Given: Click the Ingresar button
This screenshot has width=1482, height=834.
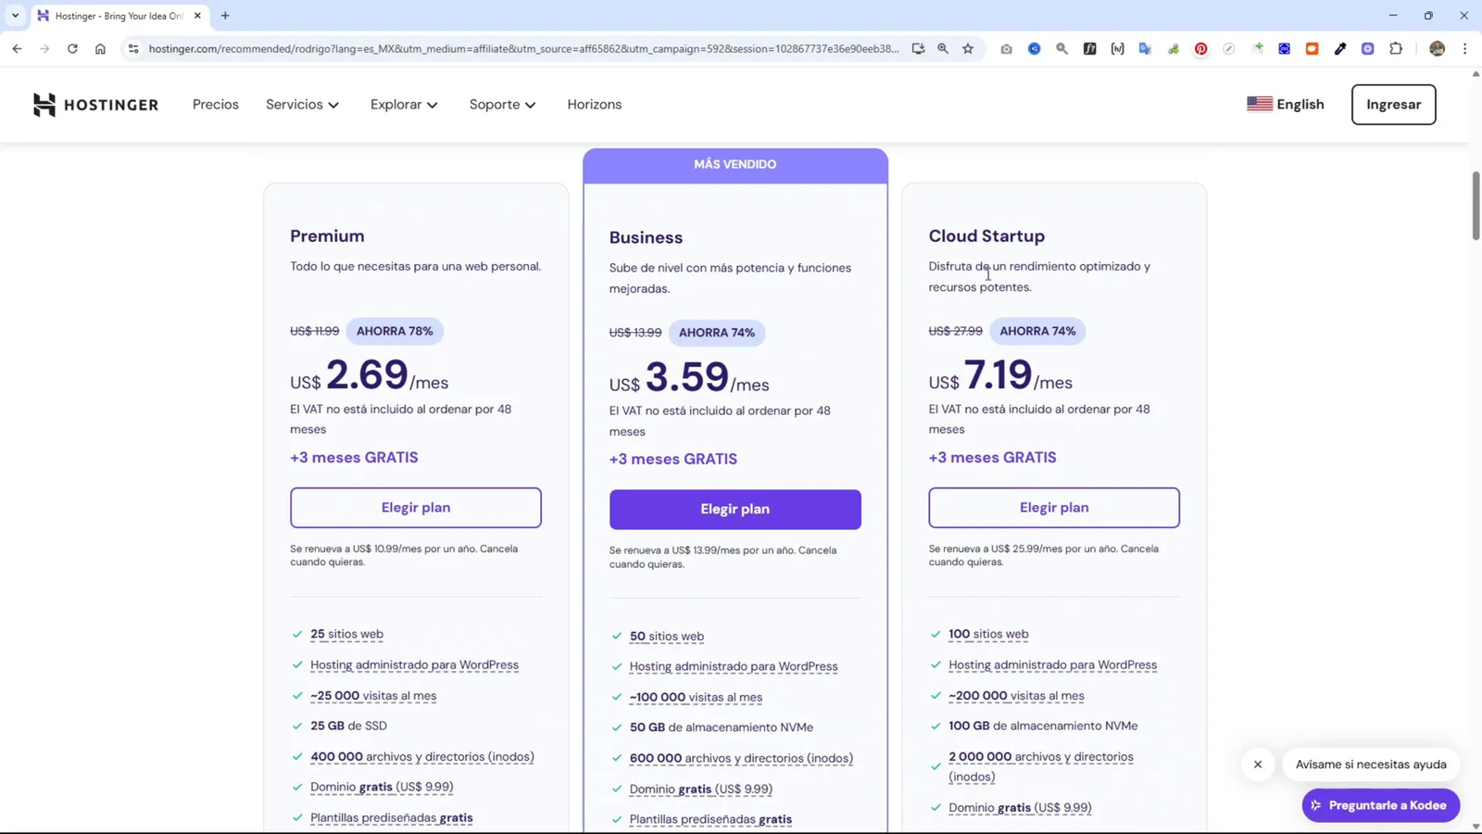Looking at the screenshot, I should click(1393, 104).
